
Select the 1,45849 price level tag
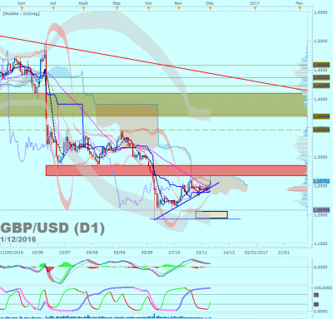click(x=321, y=65)
